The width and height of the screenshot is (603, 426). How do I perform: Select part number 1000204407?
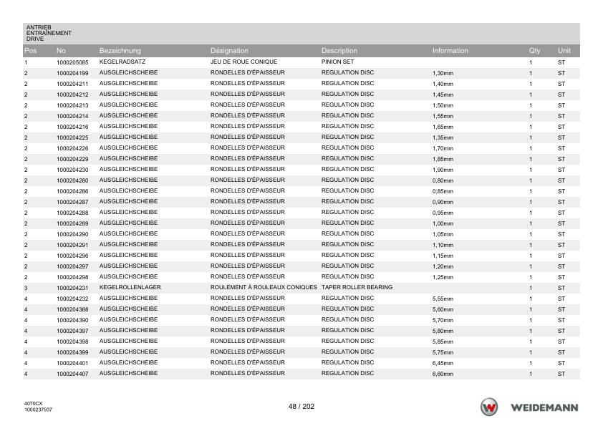point(72,374)
